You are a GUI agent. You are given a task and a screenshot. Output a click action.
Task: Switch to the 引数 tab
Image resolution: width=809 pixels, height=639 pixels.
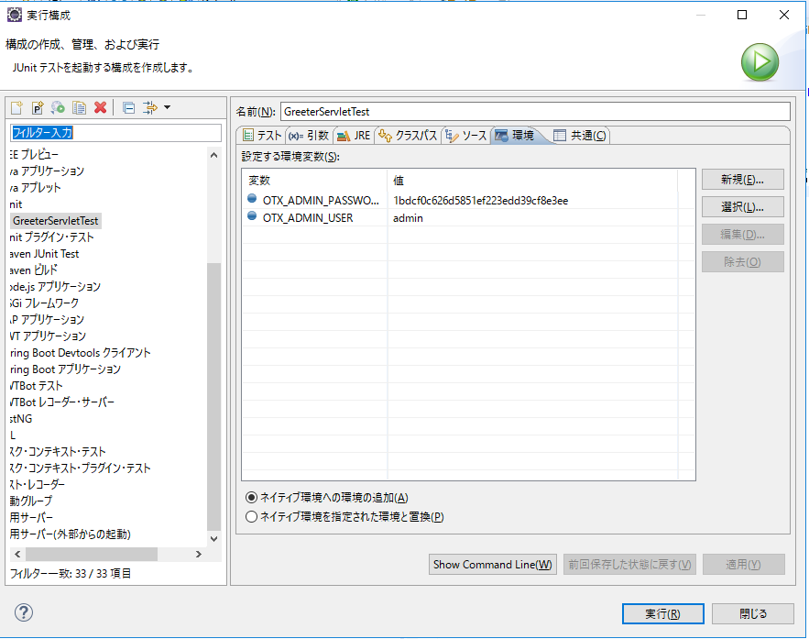tap(307, 136)
